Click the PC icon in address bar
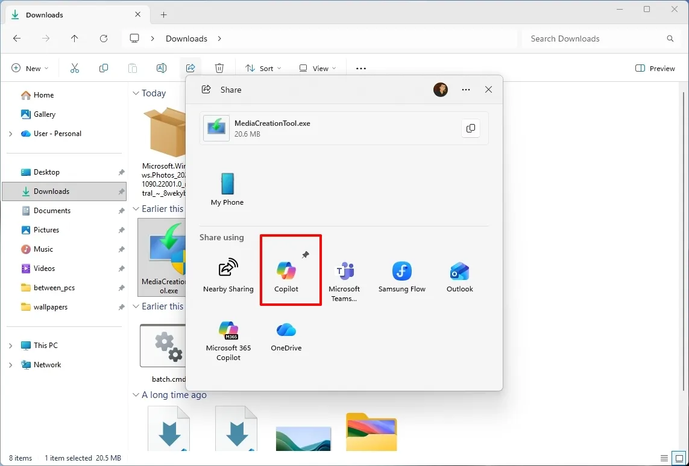The height and width of the screenshot is (466, 689). point(134,39)
